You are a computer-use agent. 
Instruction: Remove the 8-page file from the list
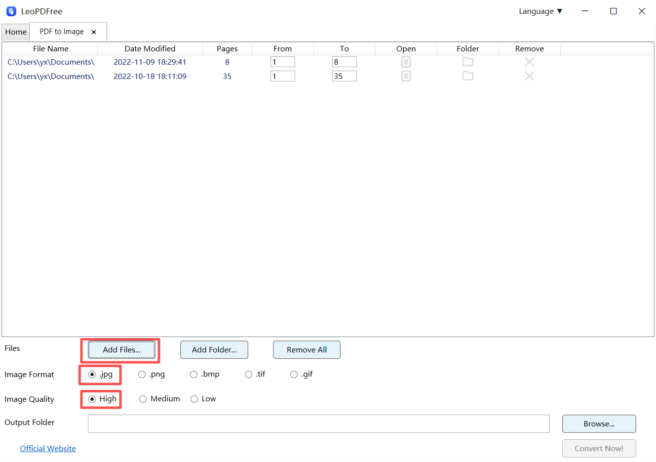click(529, 62)
